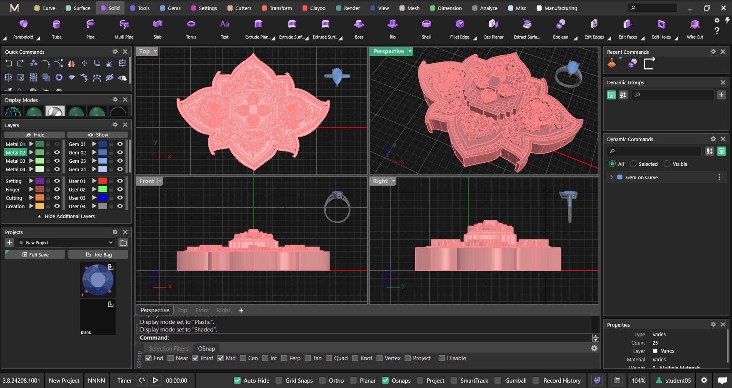Open the Top viewport dropdown arrow
Screen dimensions: 732x388
(x=155, y=51)
